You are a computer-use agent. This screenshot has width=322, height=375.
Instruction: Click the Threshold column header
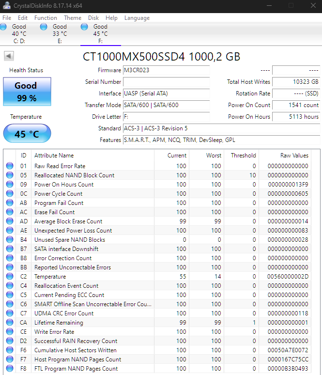pyautogui.click(x=242, y=156)
